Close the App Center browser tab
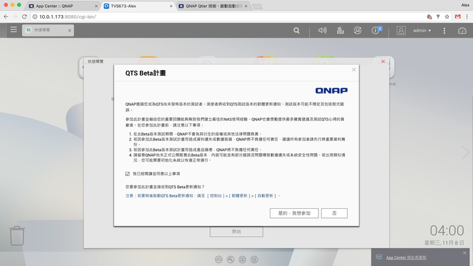Viewport: 473px width, 266px height. pyautogui.click(x=96, y=6)
